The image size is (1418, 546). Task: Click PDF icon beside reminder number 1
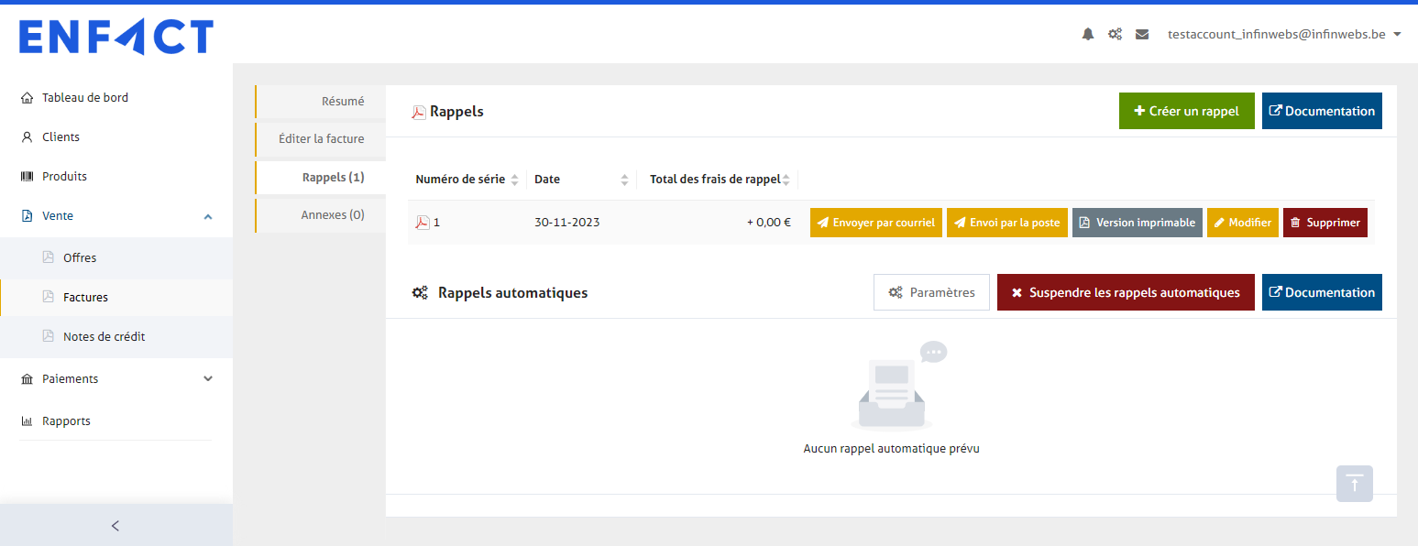click(x=423, y=223)
